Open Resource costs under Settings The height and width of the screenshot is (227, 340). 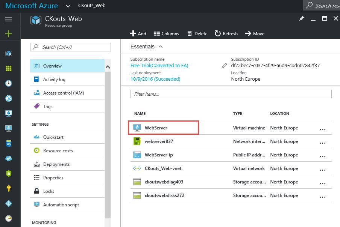tap(67, 150)
